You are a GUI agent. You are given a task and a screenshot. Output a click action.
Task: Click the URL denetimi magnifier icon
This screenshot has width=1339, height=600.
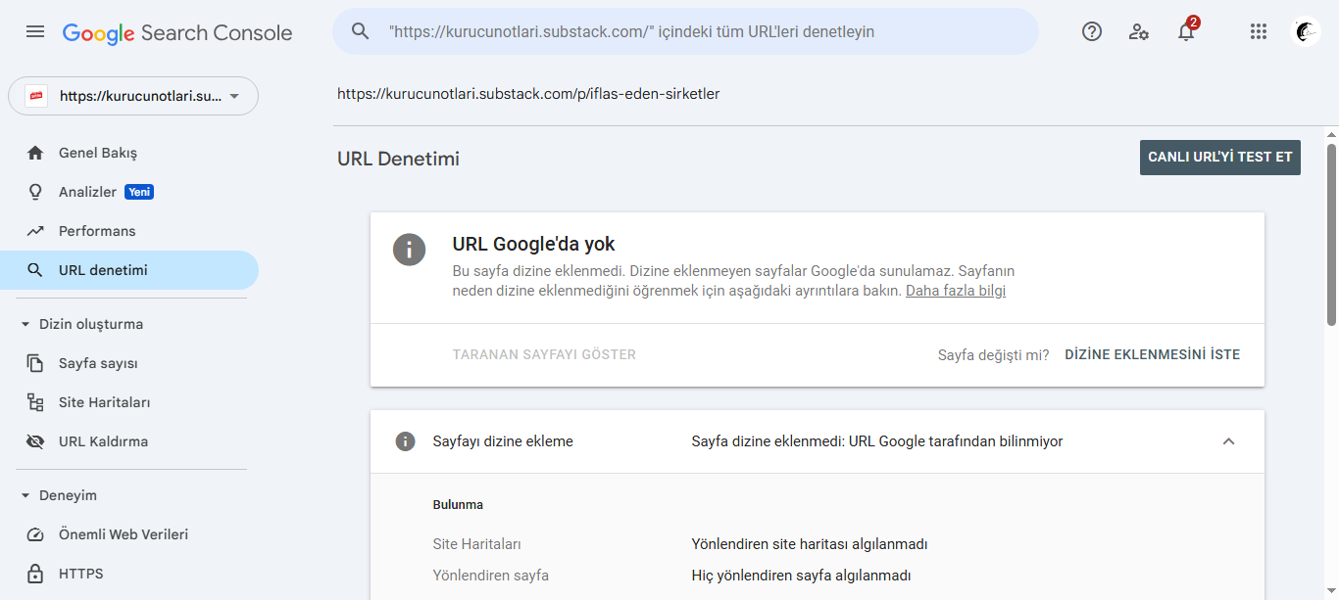(35, 270)
